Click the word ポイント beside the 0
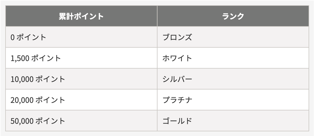Viewport: 315px width, 136px height. pyautogui.click(x=31, y=37)
